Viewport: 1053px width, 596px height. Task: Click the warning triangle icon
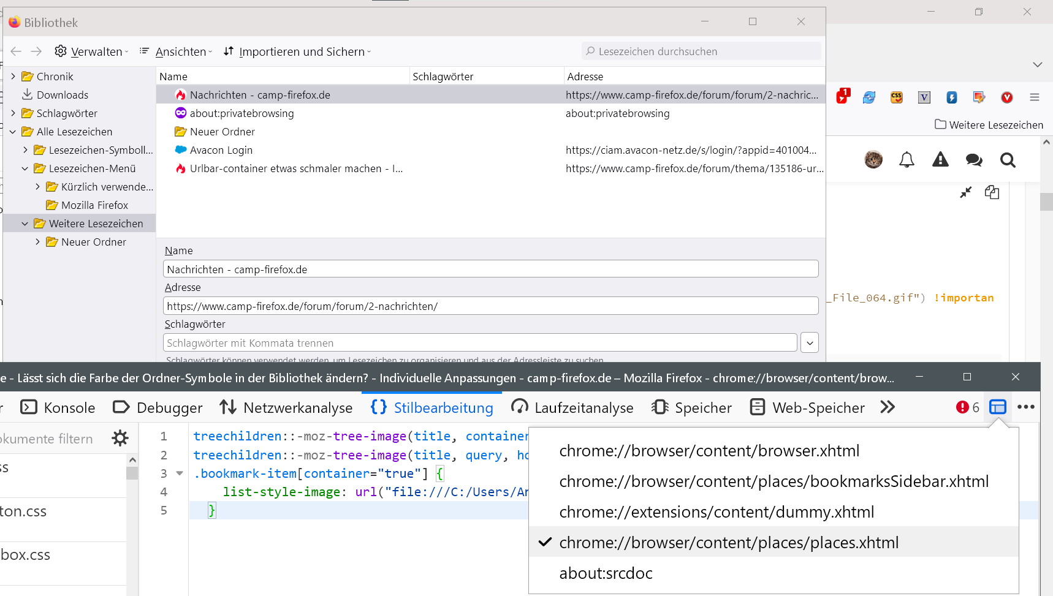click(940, 160)
